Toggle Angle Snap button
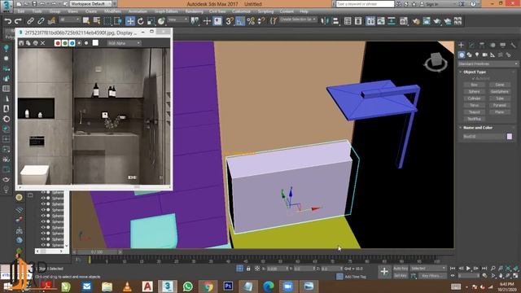The image size is (521, 293). (240, 21)
